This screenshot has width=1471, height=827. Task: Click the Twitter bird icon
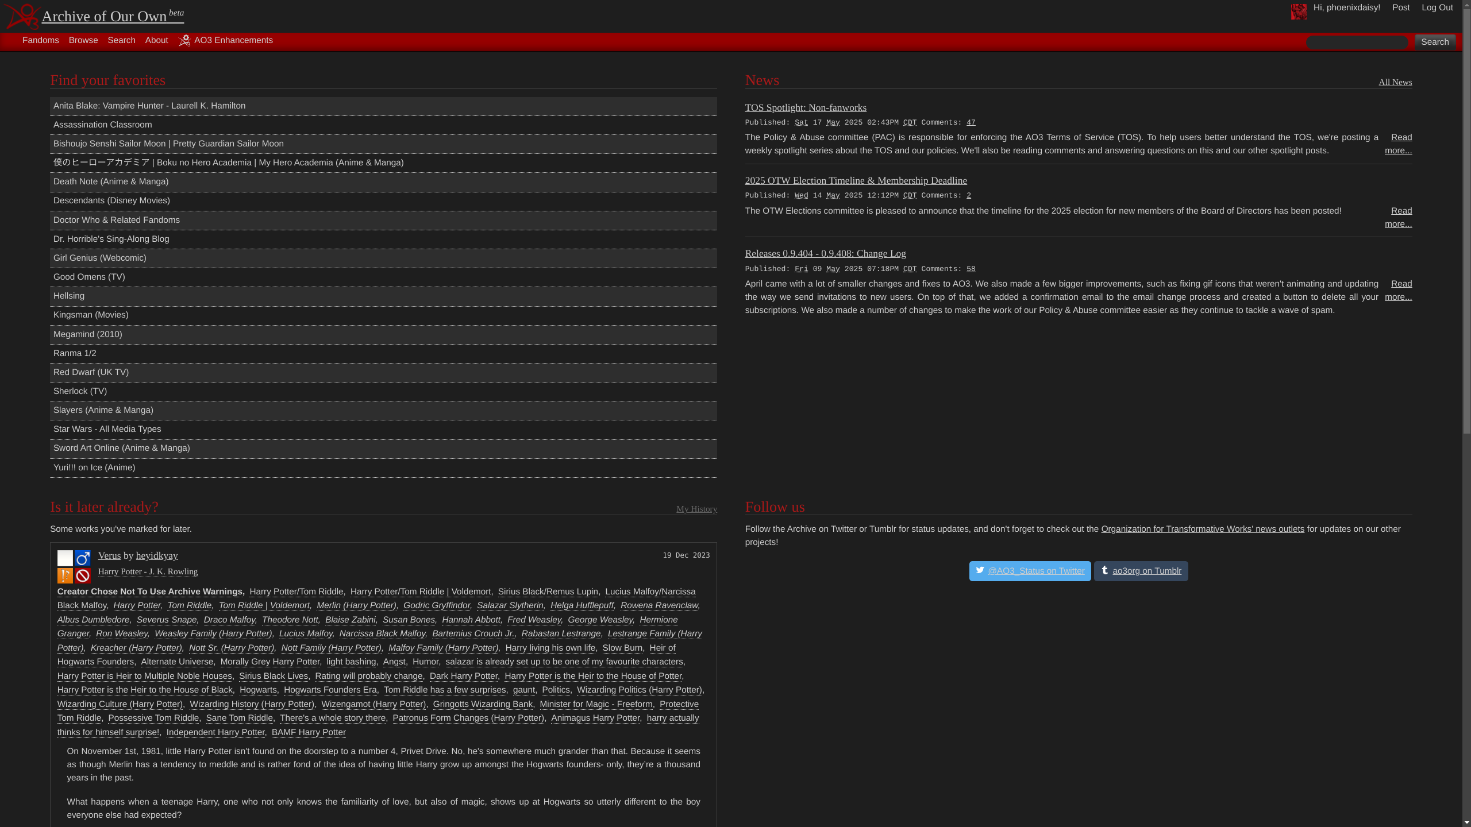tap(980, 570)
